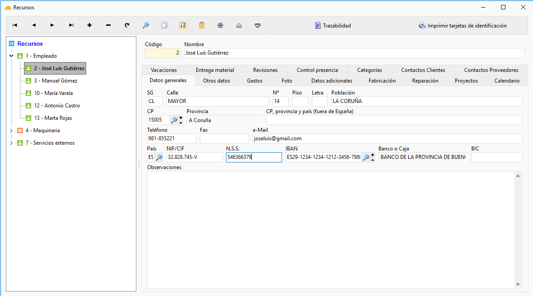Refresh the record list

click(127, 25)
